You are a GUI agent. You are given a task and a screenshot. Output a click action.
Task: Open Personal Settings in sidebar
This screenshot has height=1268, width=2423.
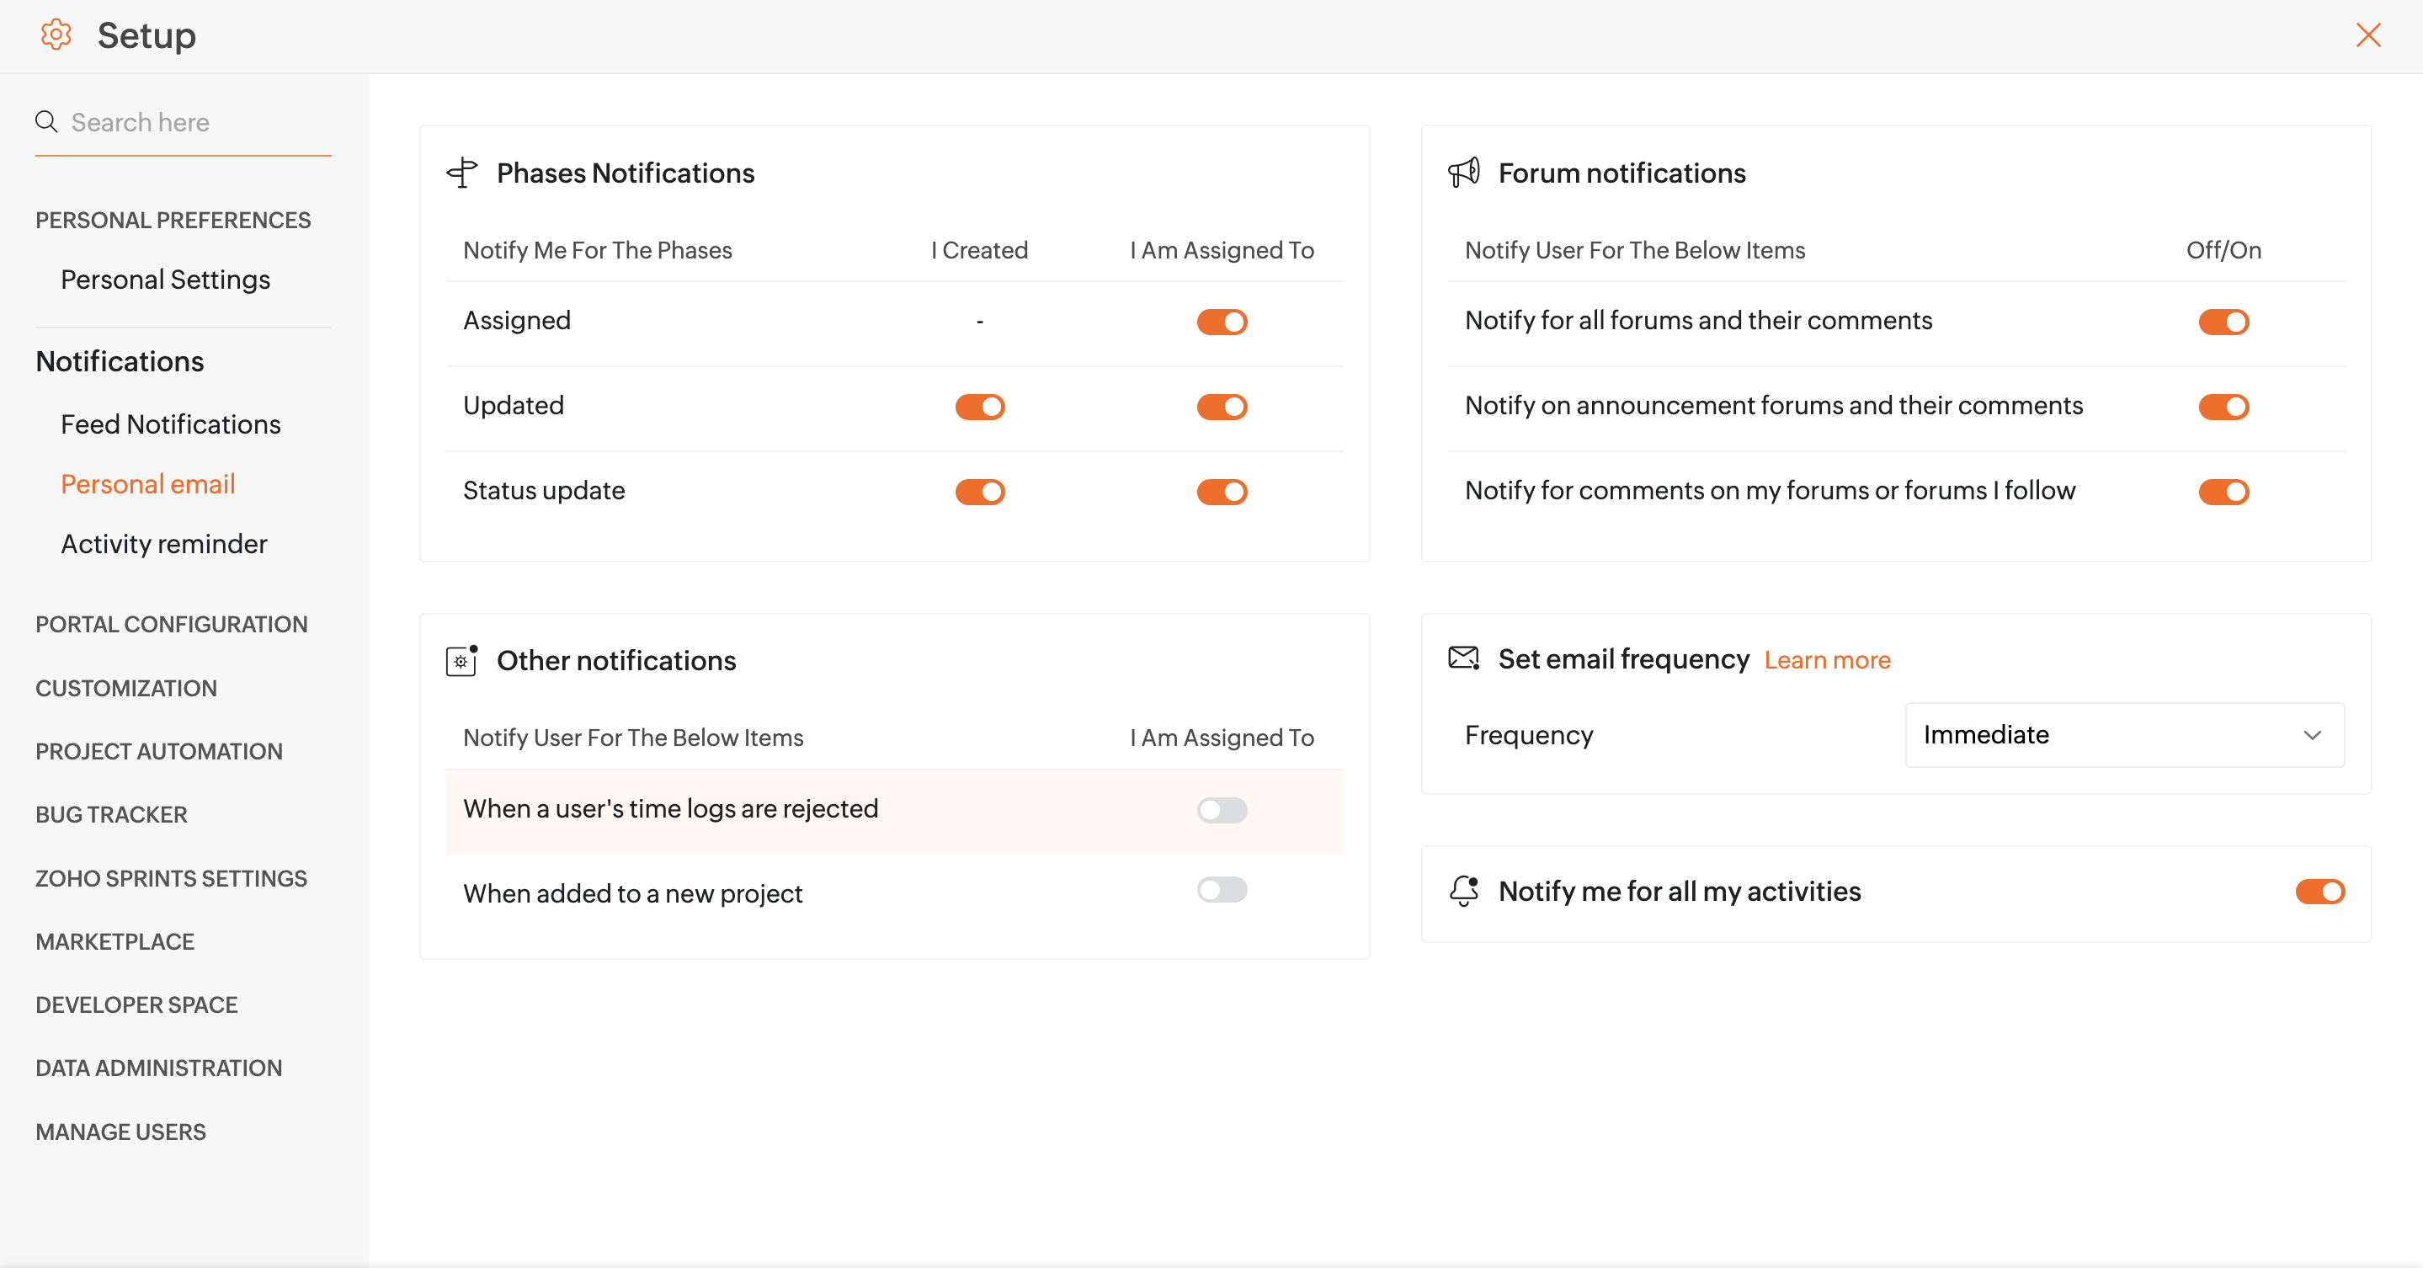coord(165,280)
